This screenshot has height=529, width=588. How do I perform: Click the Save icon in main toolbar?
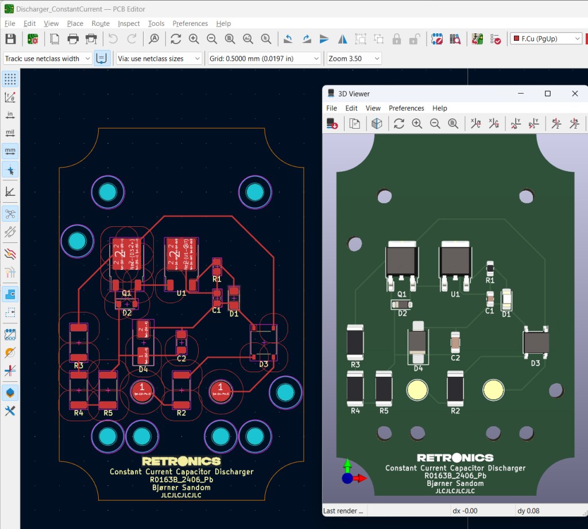pyautogui.click(x=10, y=39)
